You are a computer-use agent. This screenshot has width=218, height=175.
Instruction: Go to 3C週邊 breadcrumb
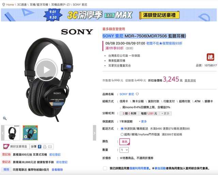click(x=22, y=4)
